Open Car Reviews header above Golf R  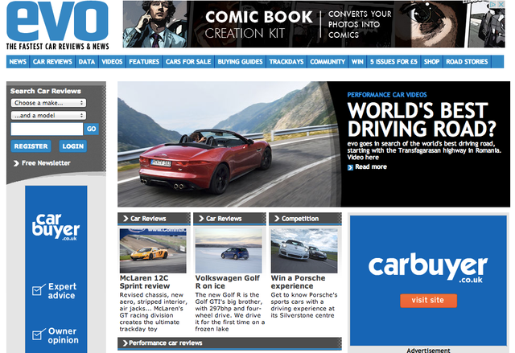click(x=229, y=219)
